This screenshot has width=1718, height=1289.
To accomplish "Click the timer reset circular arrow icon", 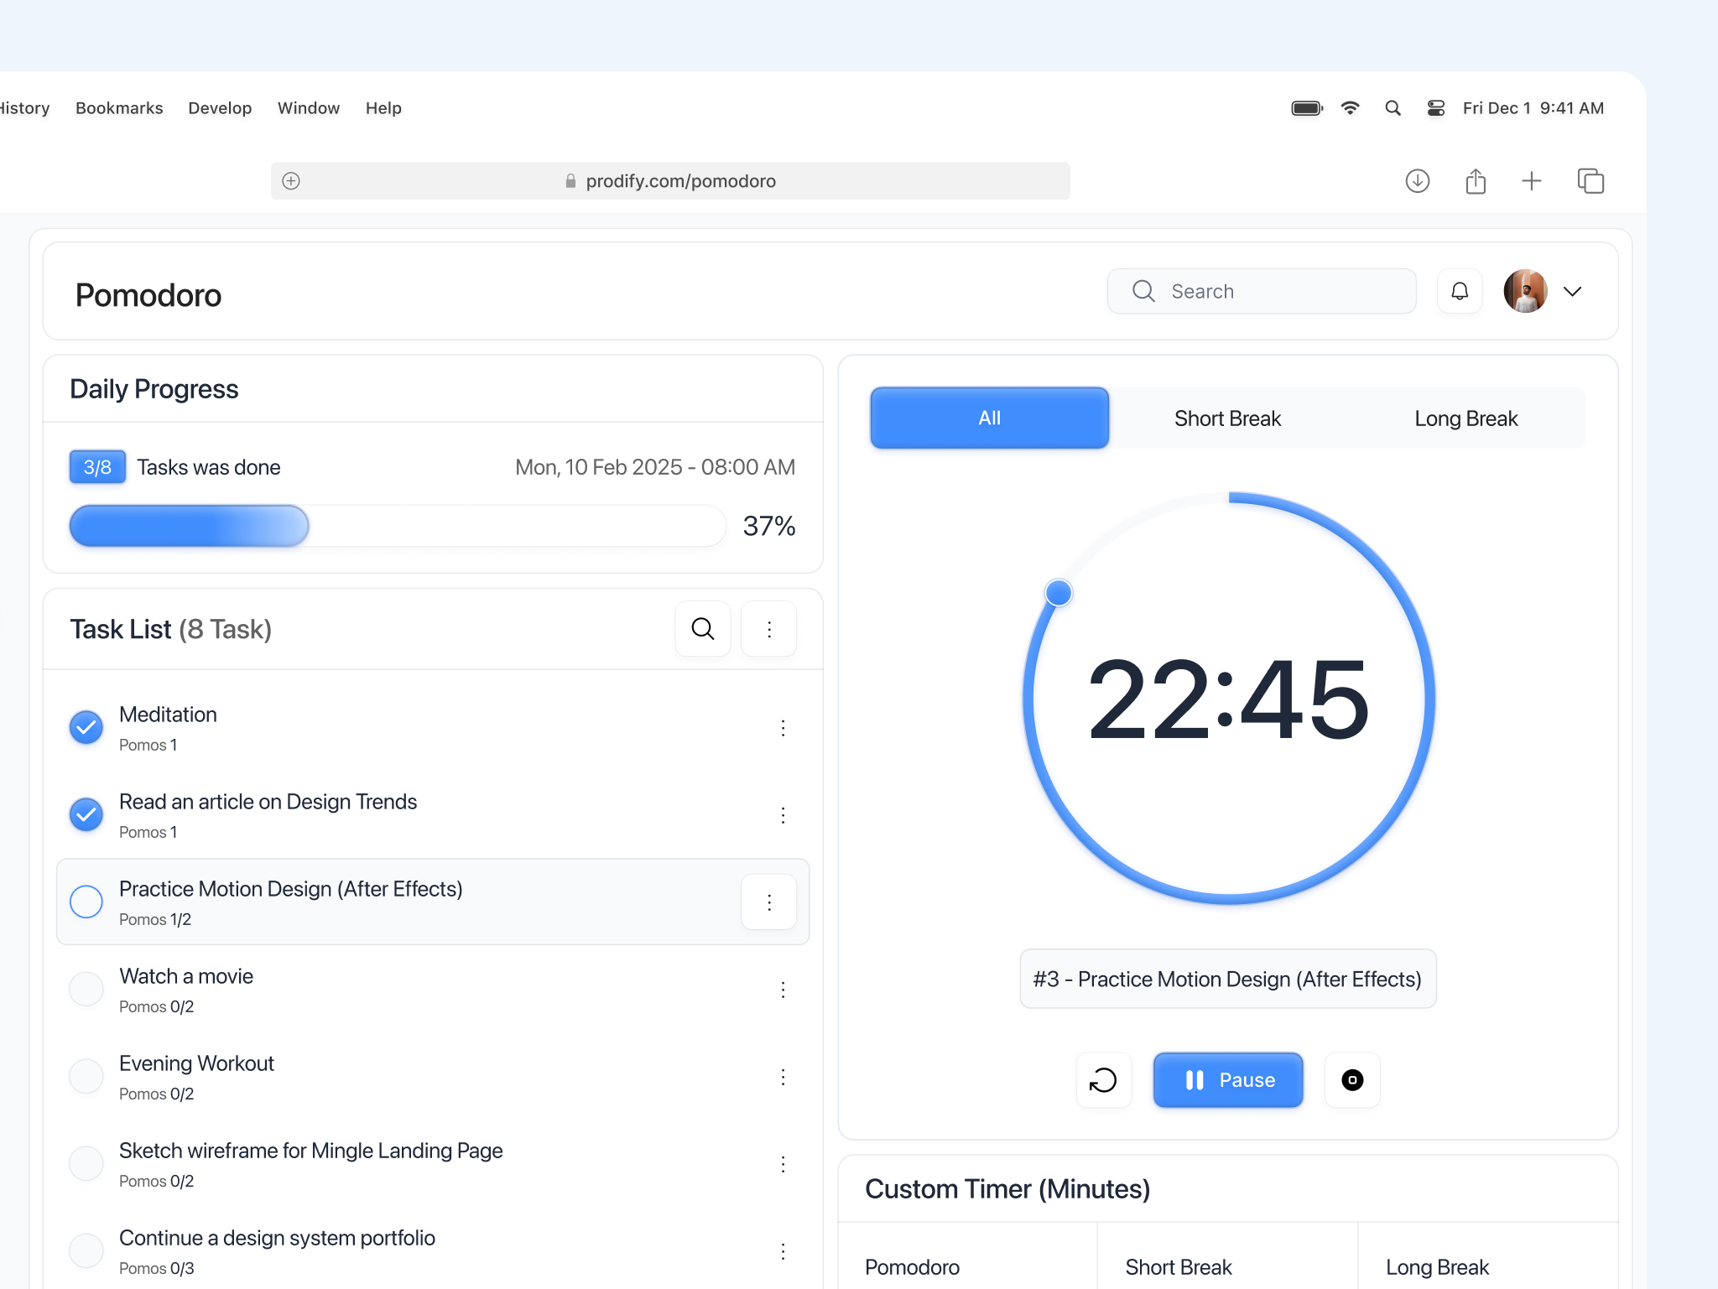I will click(1103, 1080).
